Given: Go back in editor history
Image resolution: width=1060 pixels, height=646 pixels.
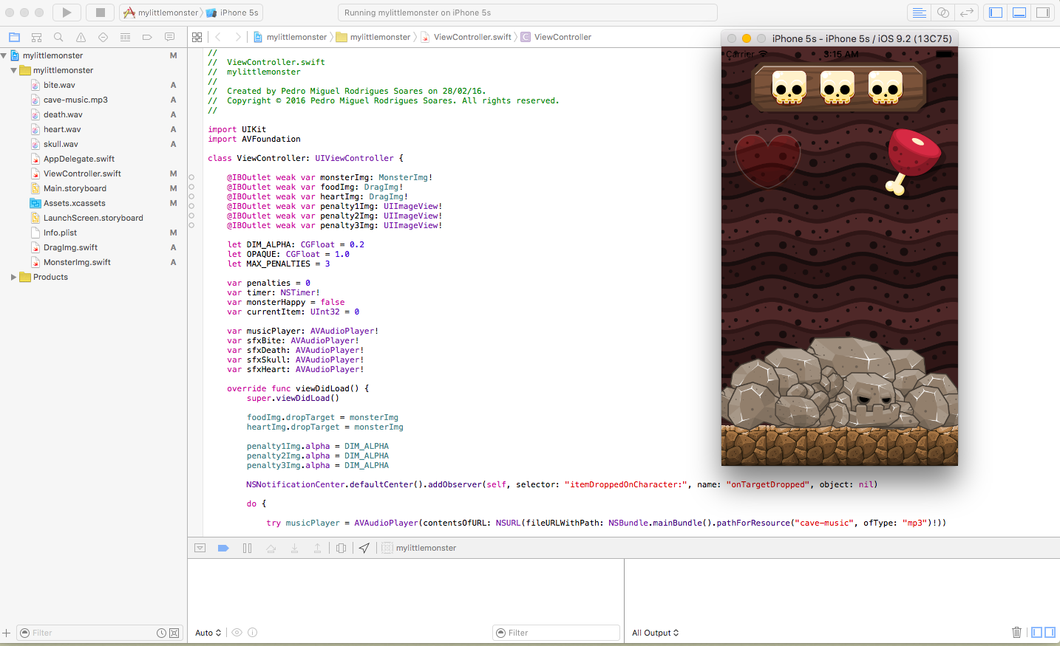Looking at the screenshot, I should click(x=218, y=37).
